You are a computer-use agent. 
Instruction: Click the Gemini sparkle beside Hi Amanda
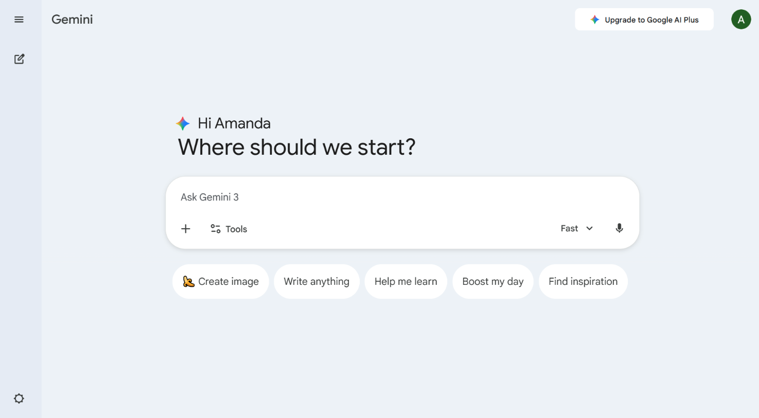pyautogui.click(x=183, y=123)
